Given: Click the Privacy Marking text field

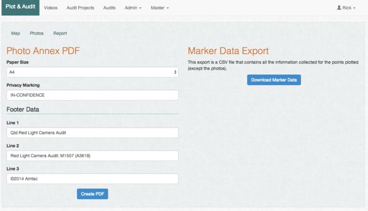Looking at the screenshot, I should (93, 95).
